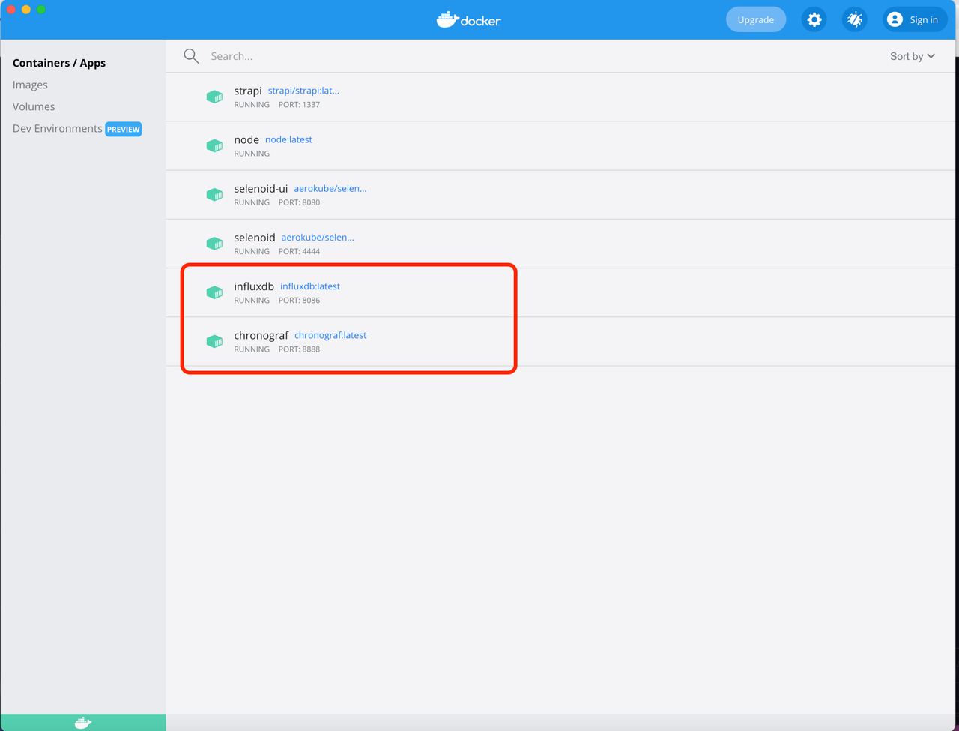Click RUNNING status under influxdb
Screen dimensions: 959x731
252,300
